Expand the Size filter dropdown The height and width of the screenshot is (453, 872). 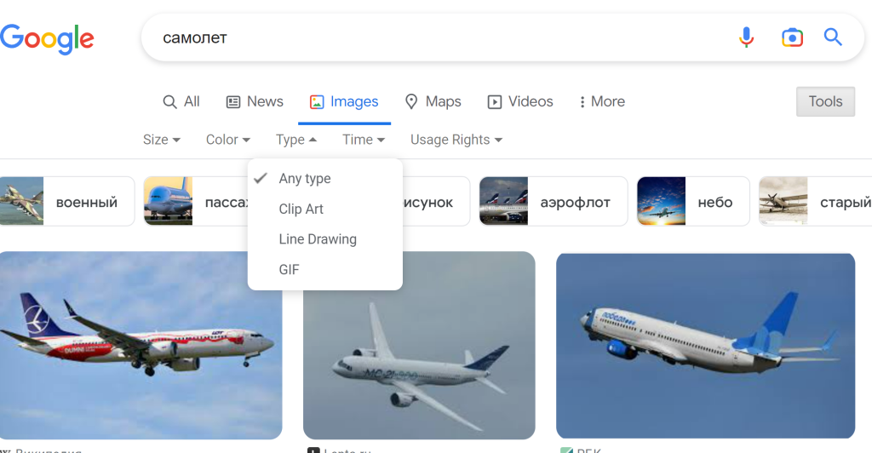[x=162, y=140]
